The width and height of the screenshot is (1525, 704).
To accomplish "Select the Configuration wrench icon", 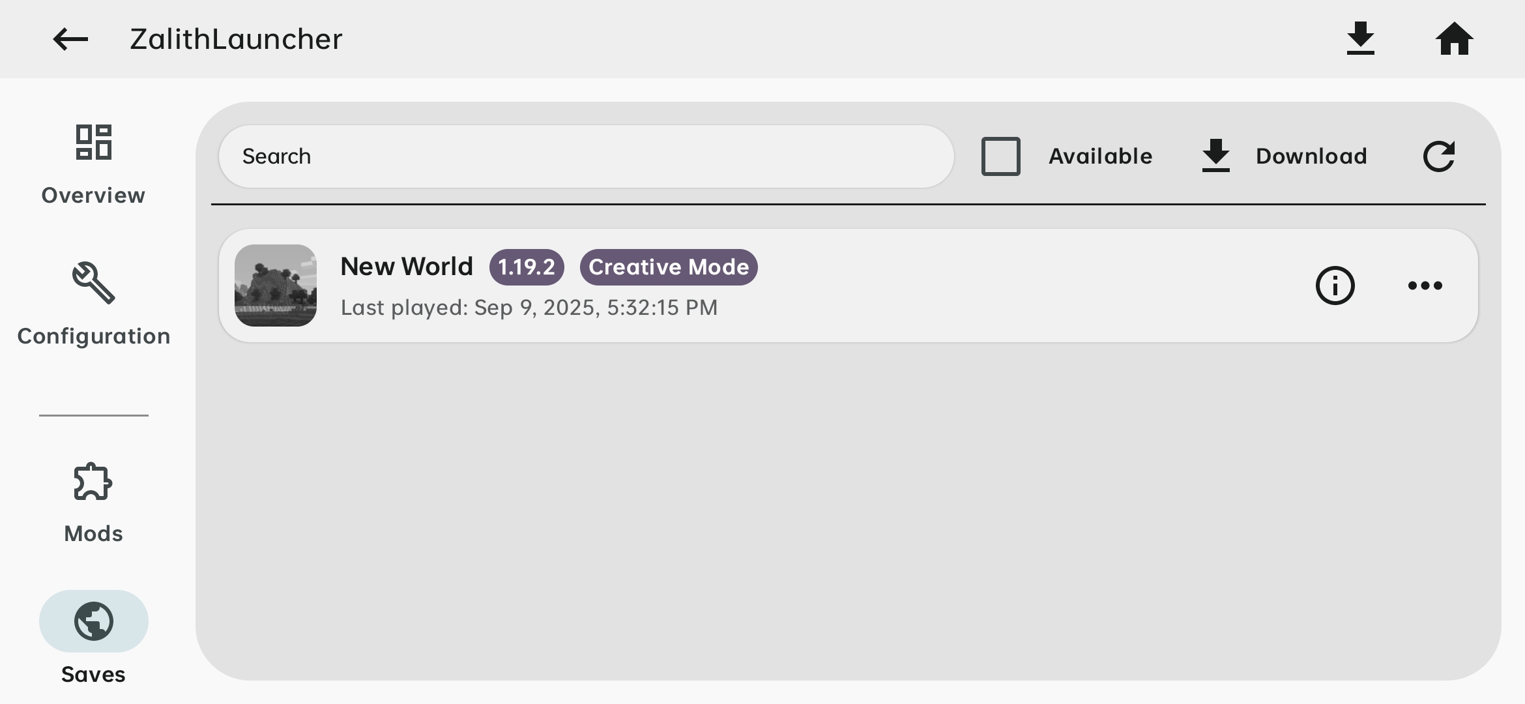I will point(94,283).
